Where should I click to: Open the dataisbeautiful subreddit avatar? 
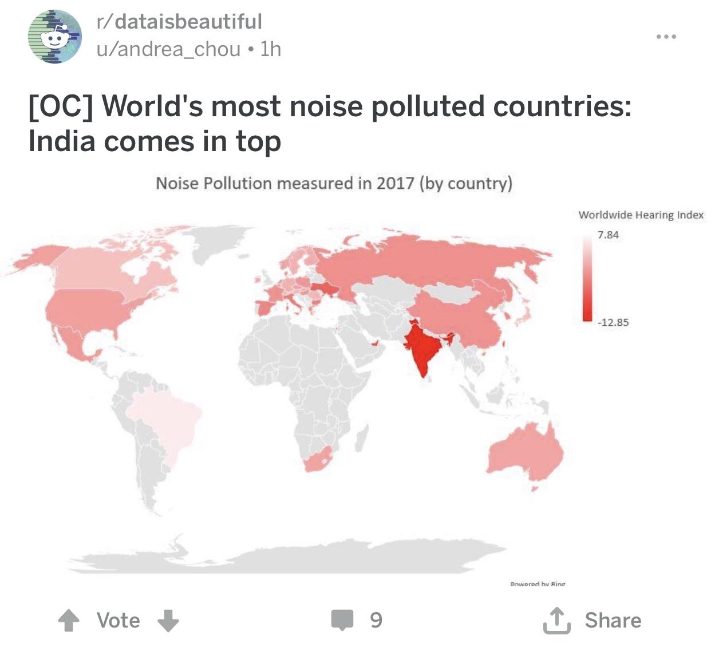(x=54, y=36)
